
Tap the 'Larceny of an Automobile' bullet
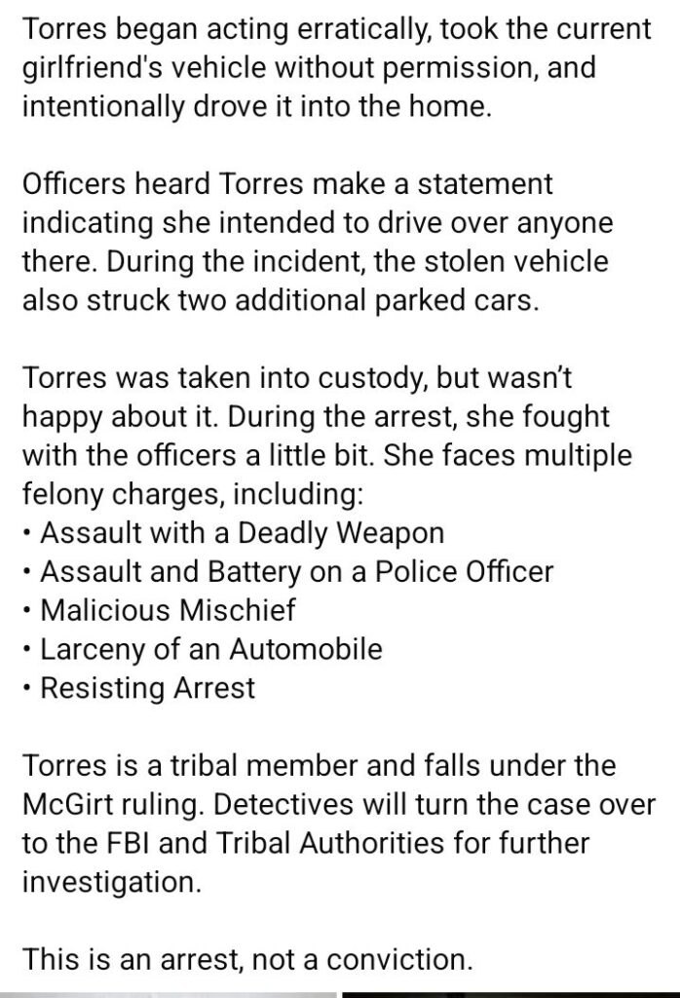coord(208,648)
